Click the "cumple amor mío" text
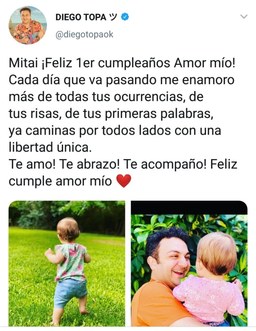Viewport: 256px width, 331px height. click(60, 181)
